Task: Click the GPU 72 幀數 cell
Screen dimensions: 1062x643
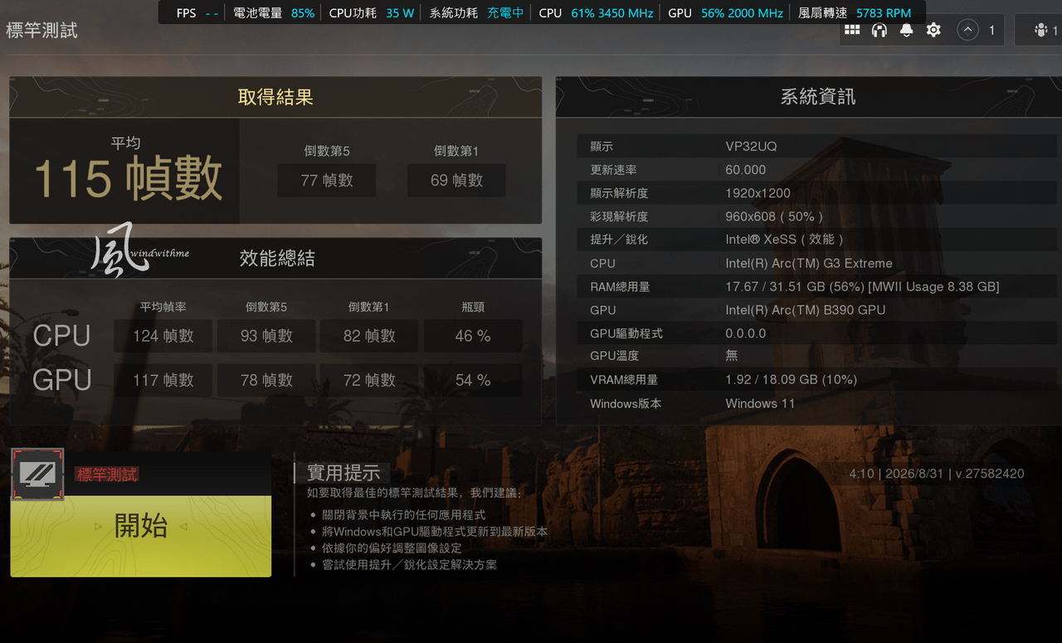Action: coord(369,380)
